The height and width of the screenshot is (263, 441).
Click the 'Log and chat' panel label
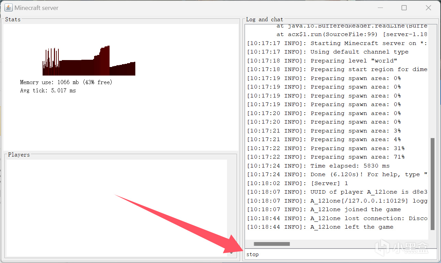(264, 20)
